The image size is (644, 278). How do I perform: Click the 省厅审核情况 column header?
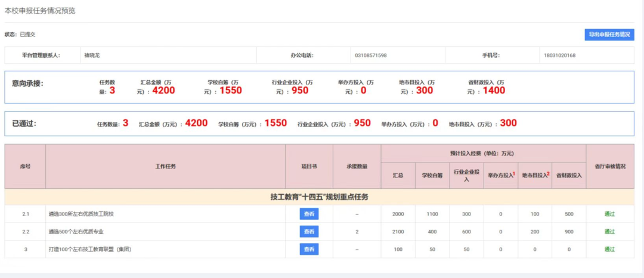click(609, 167)
